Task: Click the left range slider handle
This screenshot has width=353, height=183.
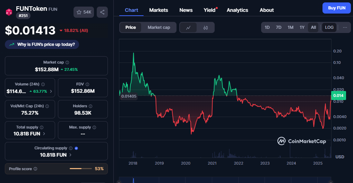Action: coord(119,182)
